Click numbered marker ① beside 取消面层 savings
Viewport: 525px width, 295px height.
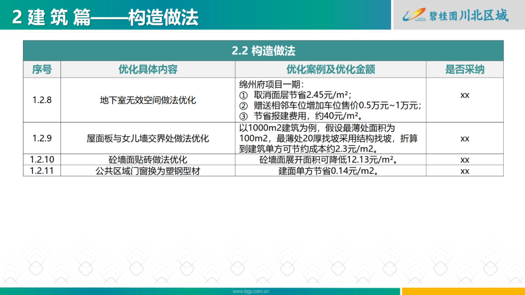pos(243,95)
